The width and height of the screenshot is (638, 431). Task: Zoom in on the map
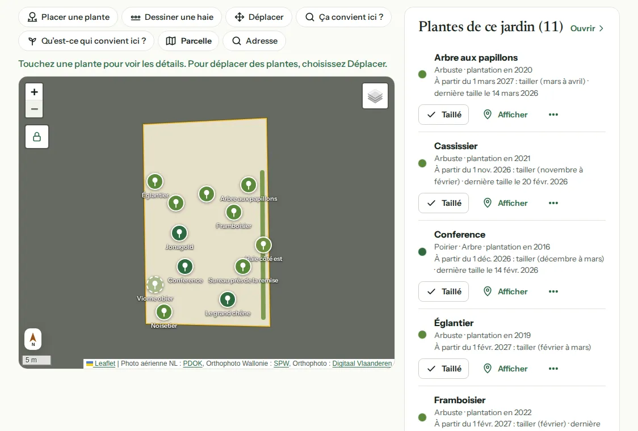(34, 92)
